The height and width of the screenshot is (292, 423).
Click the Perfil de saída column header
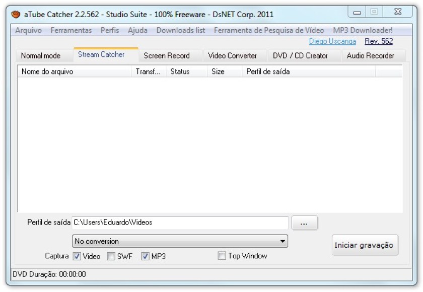309,71
